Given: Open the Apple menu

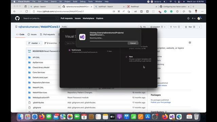Looking at the screenshot, I should (x=14, y=1).
